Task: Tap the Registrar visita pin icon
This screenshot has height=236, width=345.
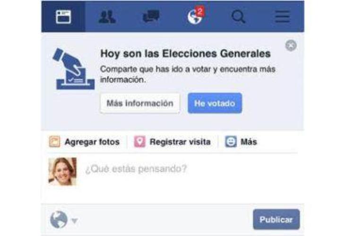Action: click(x=139, y=142)
